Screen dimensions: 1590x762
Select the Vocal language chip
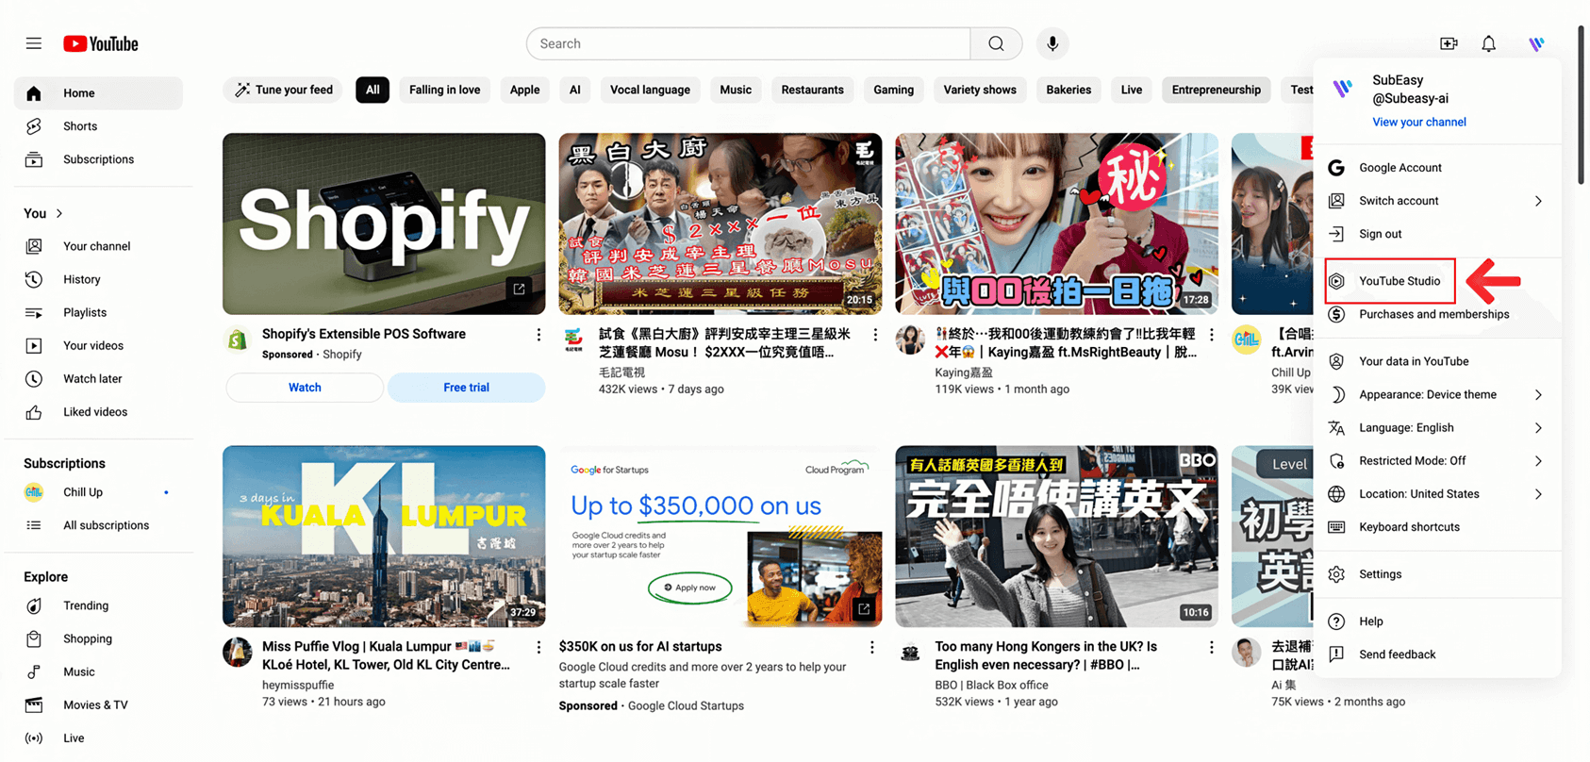coord(650,90)
